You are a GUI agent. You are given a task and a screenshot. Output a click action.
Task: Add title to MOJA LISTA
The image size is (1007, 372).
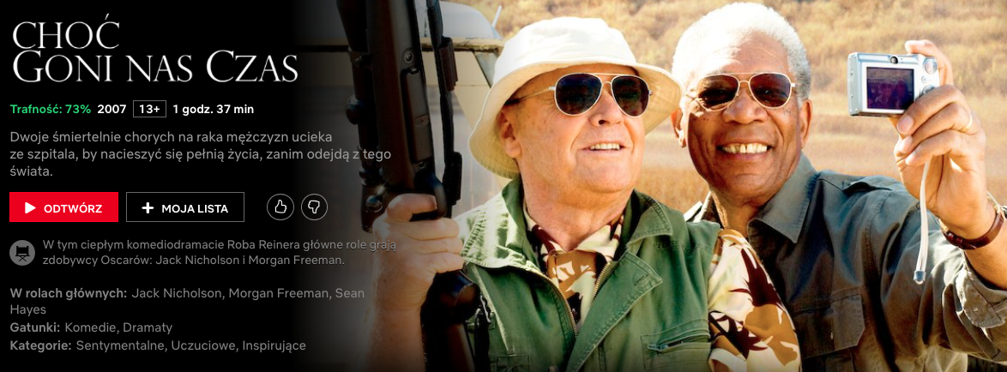tap(185, 207)
